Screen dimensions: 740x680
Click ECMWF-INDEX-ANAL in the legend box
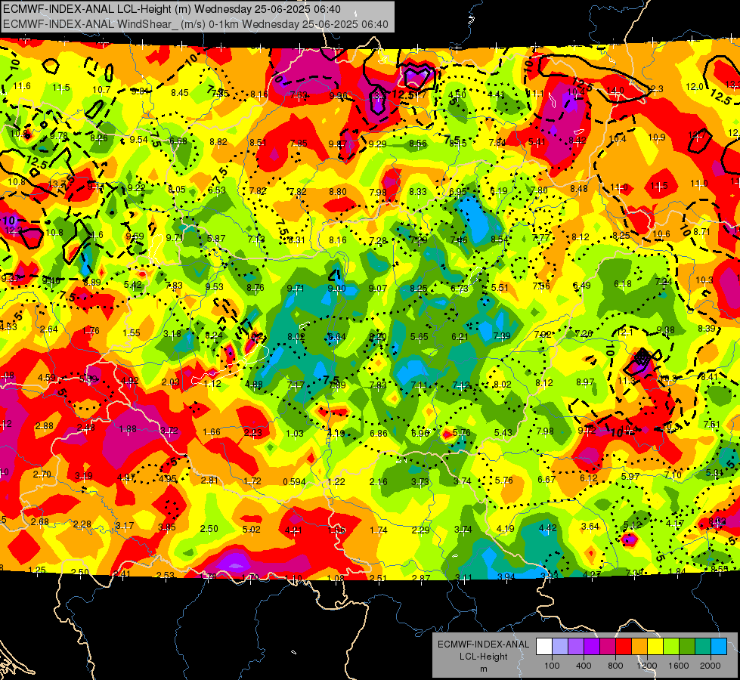point(483,644)
